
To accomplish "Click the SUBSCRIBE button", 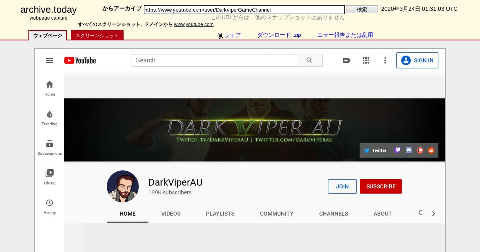I will pos(381,186).
